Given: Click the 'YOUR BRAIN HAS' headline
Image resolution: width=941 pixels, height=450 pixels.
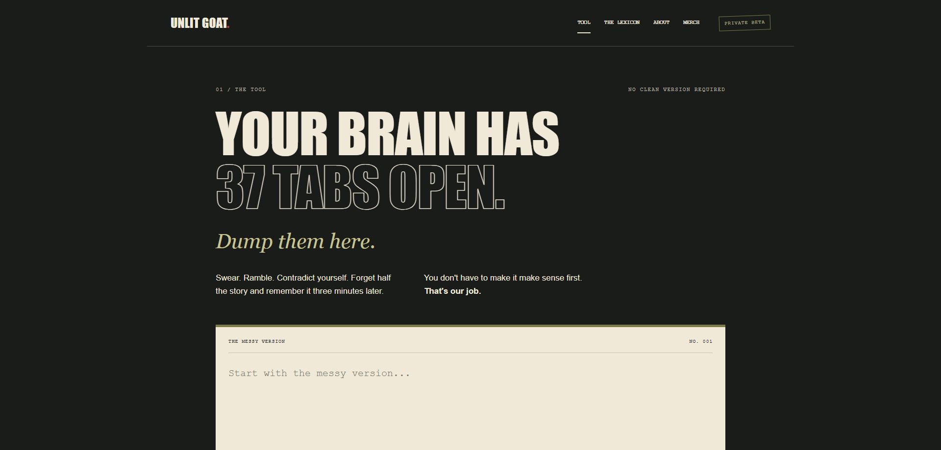Looking at the screenshot, I should click(387, 134).
